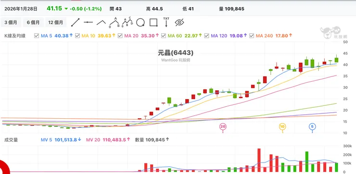Switch chart range to 12 個月
This screenshot has width=356, height=174.
(56, 23)
